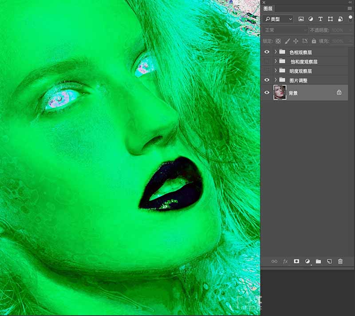Lock position move icon
The image size is (355, 316).
coord(296,41)
